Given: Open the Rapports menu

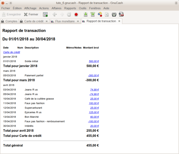Looking at the screenshot, I should [x=70, y=8].
